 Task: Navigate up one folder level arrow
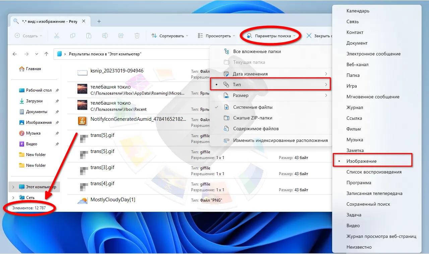[x=47, y=54]
